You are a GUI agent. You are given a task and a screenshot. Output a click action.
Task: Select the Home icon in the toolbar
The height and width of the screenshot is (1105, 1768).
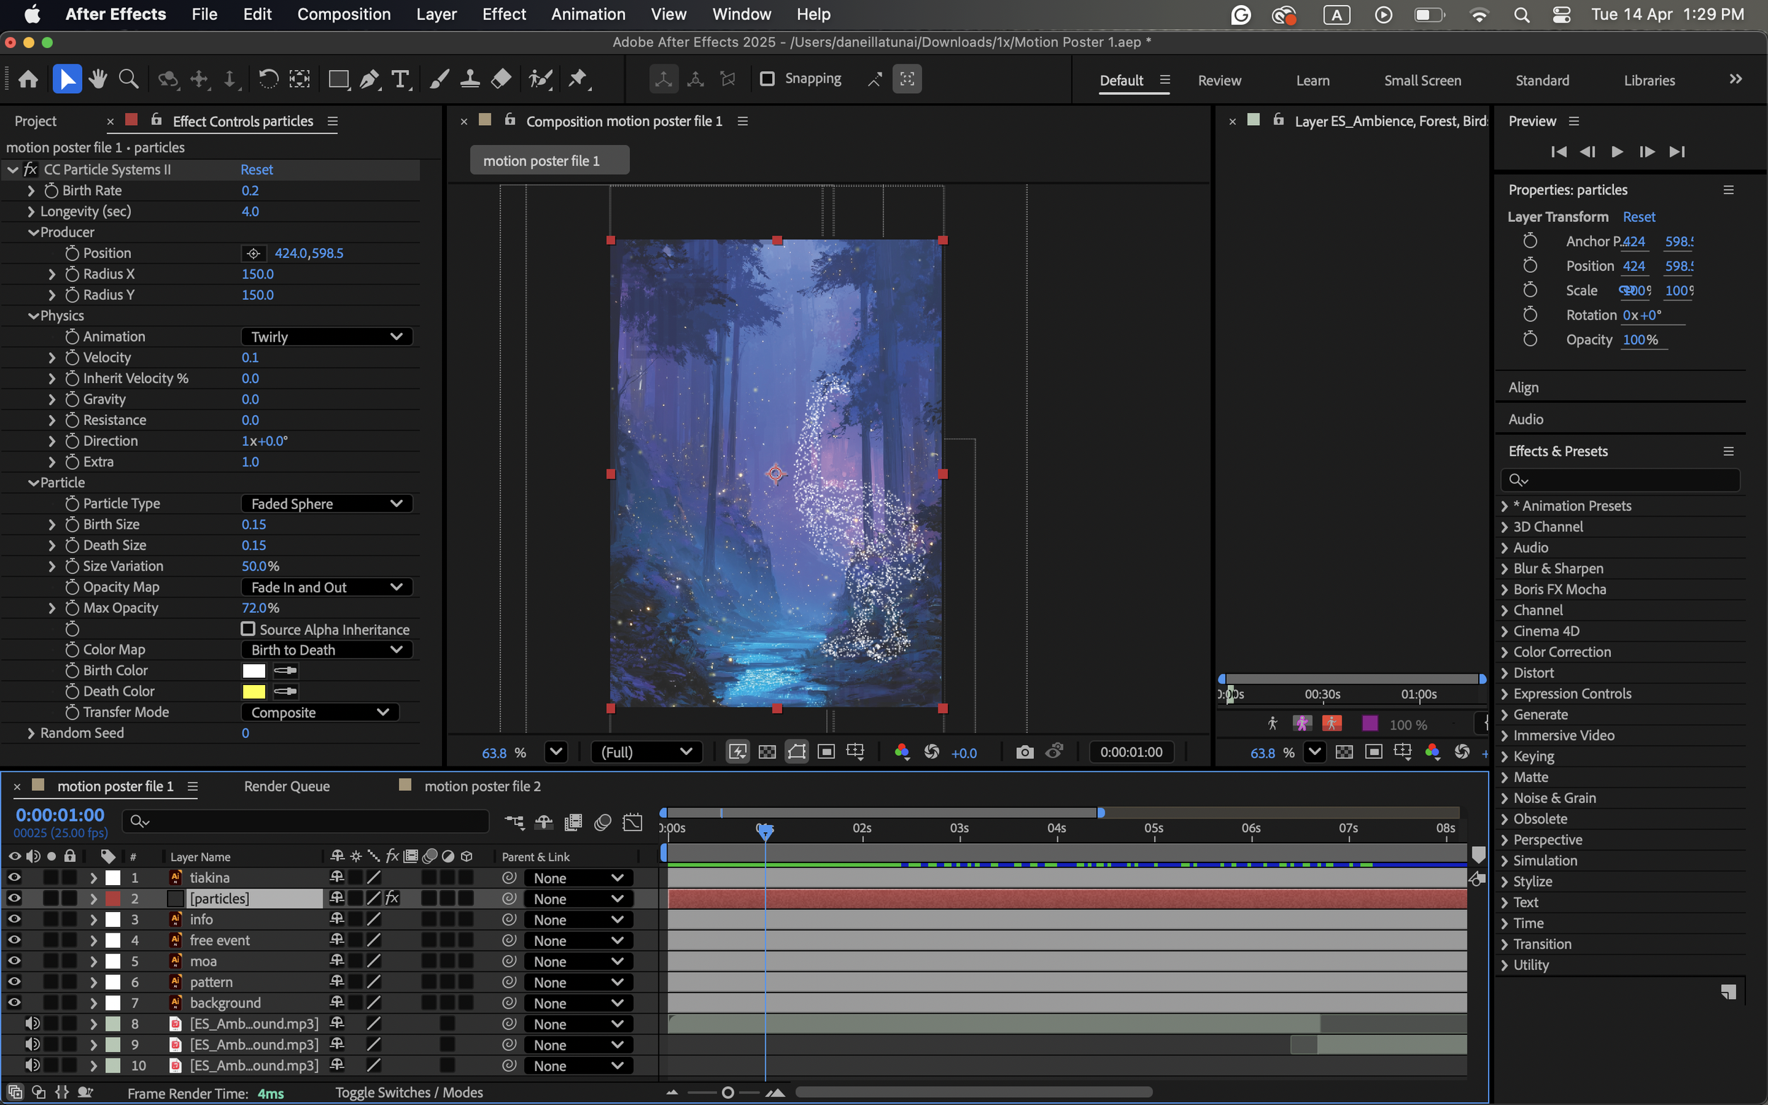(28, 79)
